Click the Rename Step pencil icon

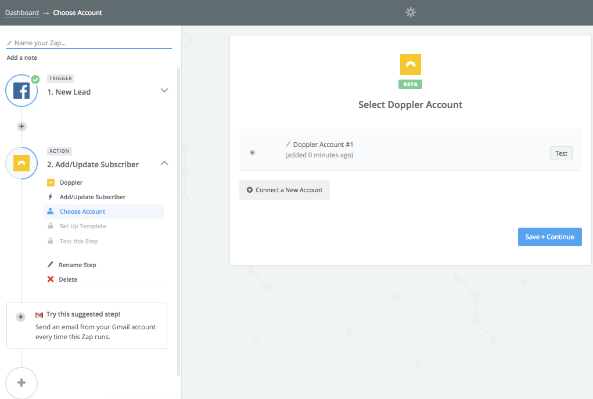(51, 264)
